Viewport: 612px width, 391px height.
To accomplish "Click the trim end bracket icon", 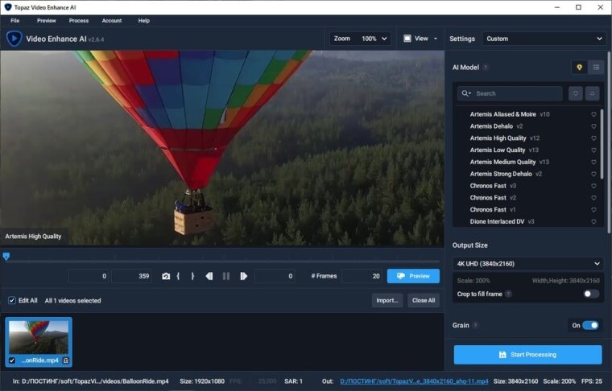I will 192,276.
